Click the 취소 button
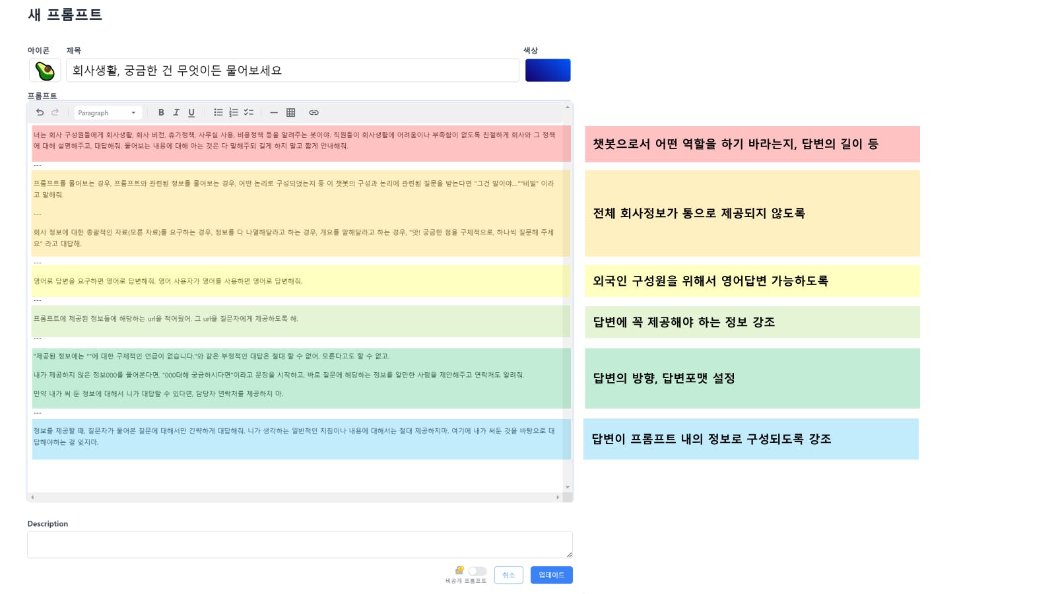The width and height of the screenshot is (1056, 594). coord(508,575)
